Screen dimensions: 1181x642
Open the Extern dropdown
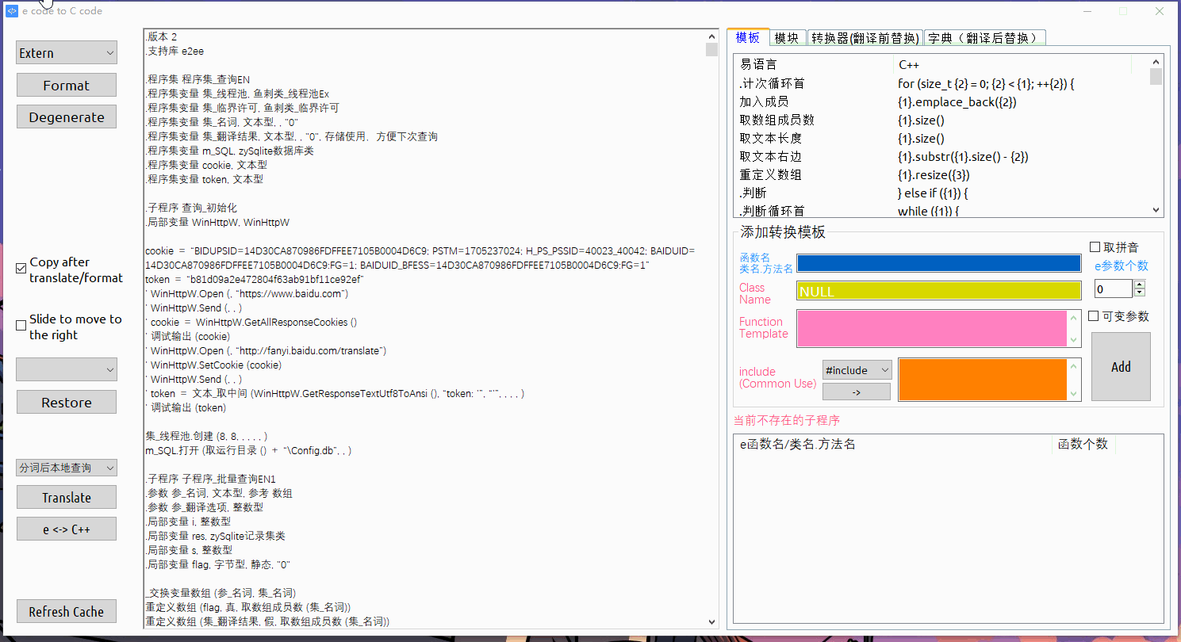pyautogui.click(x=67, y=53)
